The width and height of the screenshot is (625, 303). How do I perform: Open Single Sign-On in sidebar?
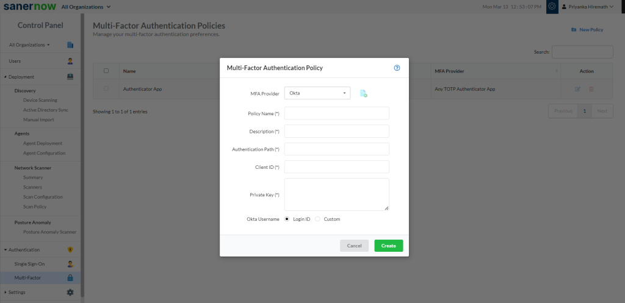point(29,264)
